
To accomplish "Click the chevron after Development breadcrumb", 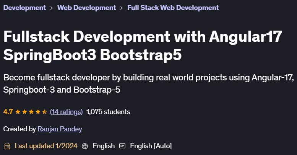I will tap(52, 8).
